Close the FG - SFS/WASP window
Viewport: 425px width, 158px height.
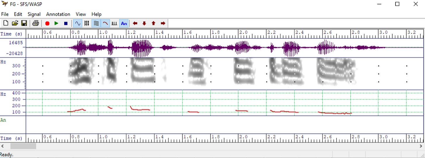416,4
